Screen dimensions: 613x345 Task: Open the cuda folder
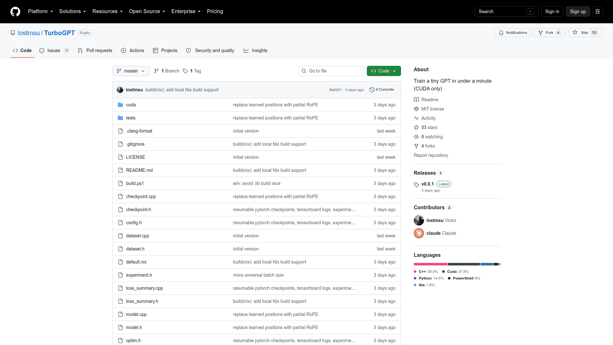[131, 105]
